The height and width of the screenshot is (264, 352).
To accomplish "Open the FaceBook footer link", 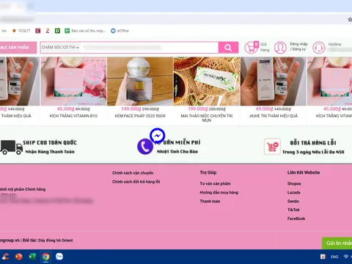I will pos(296,219).
